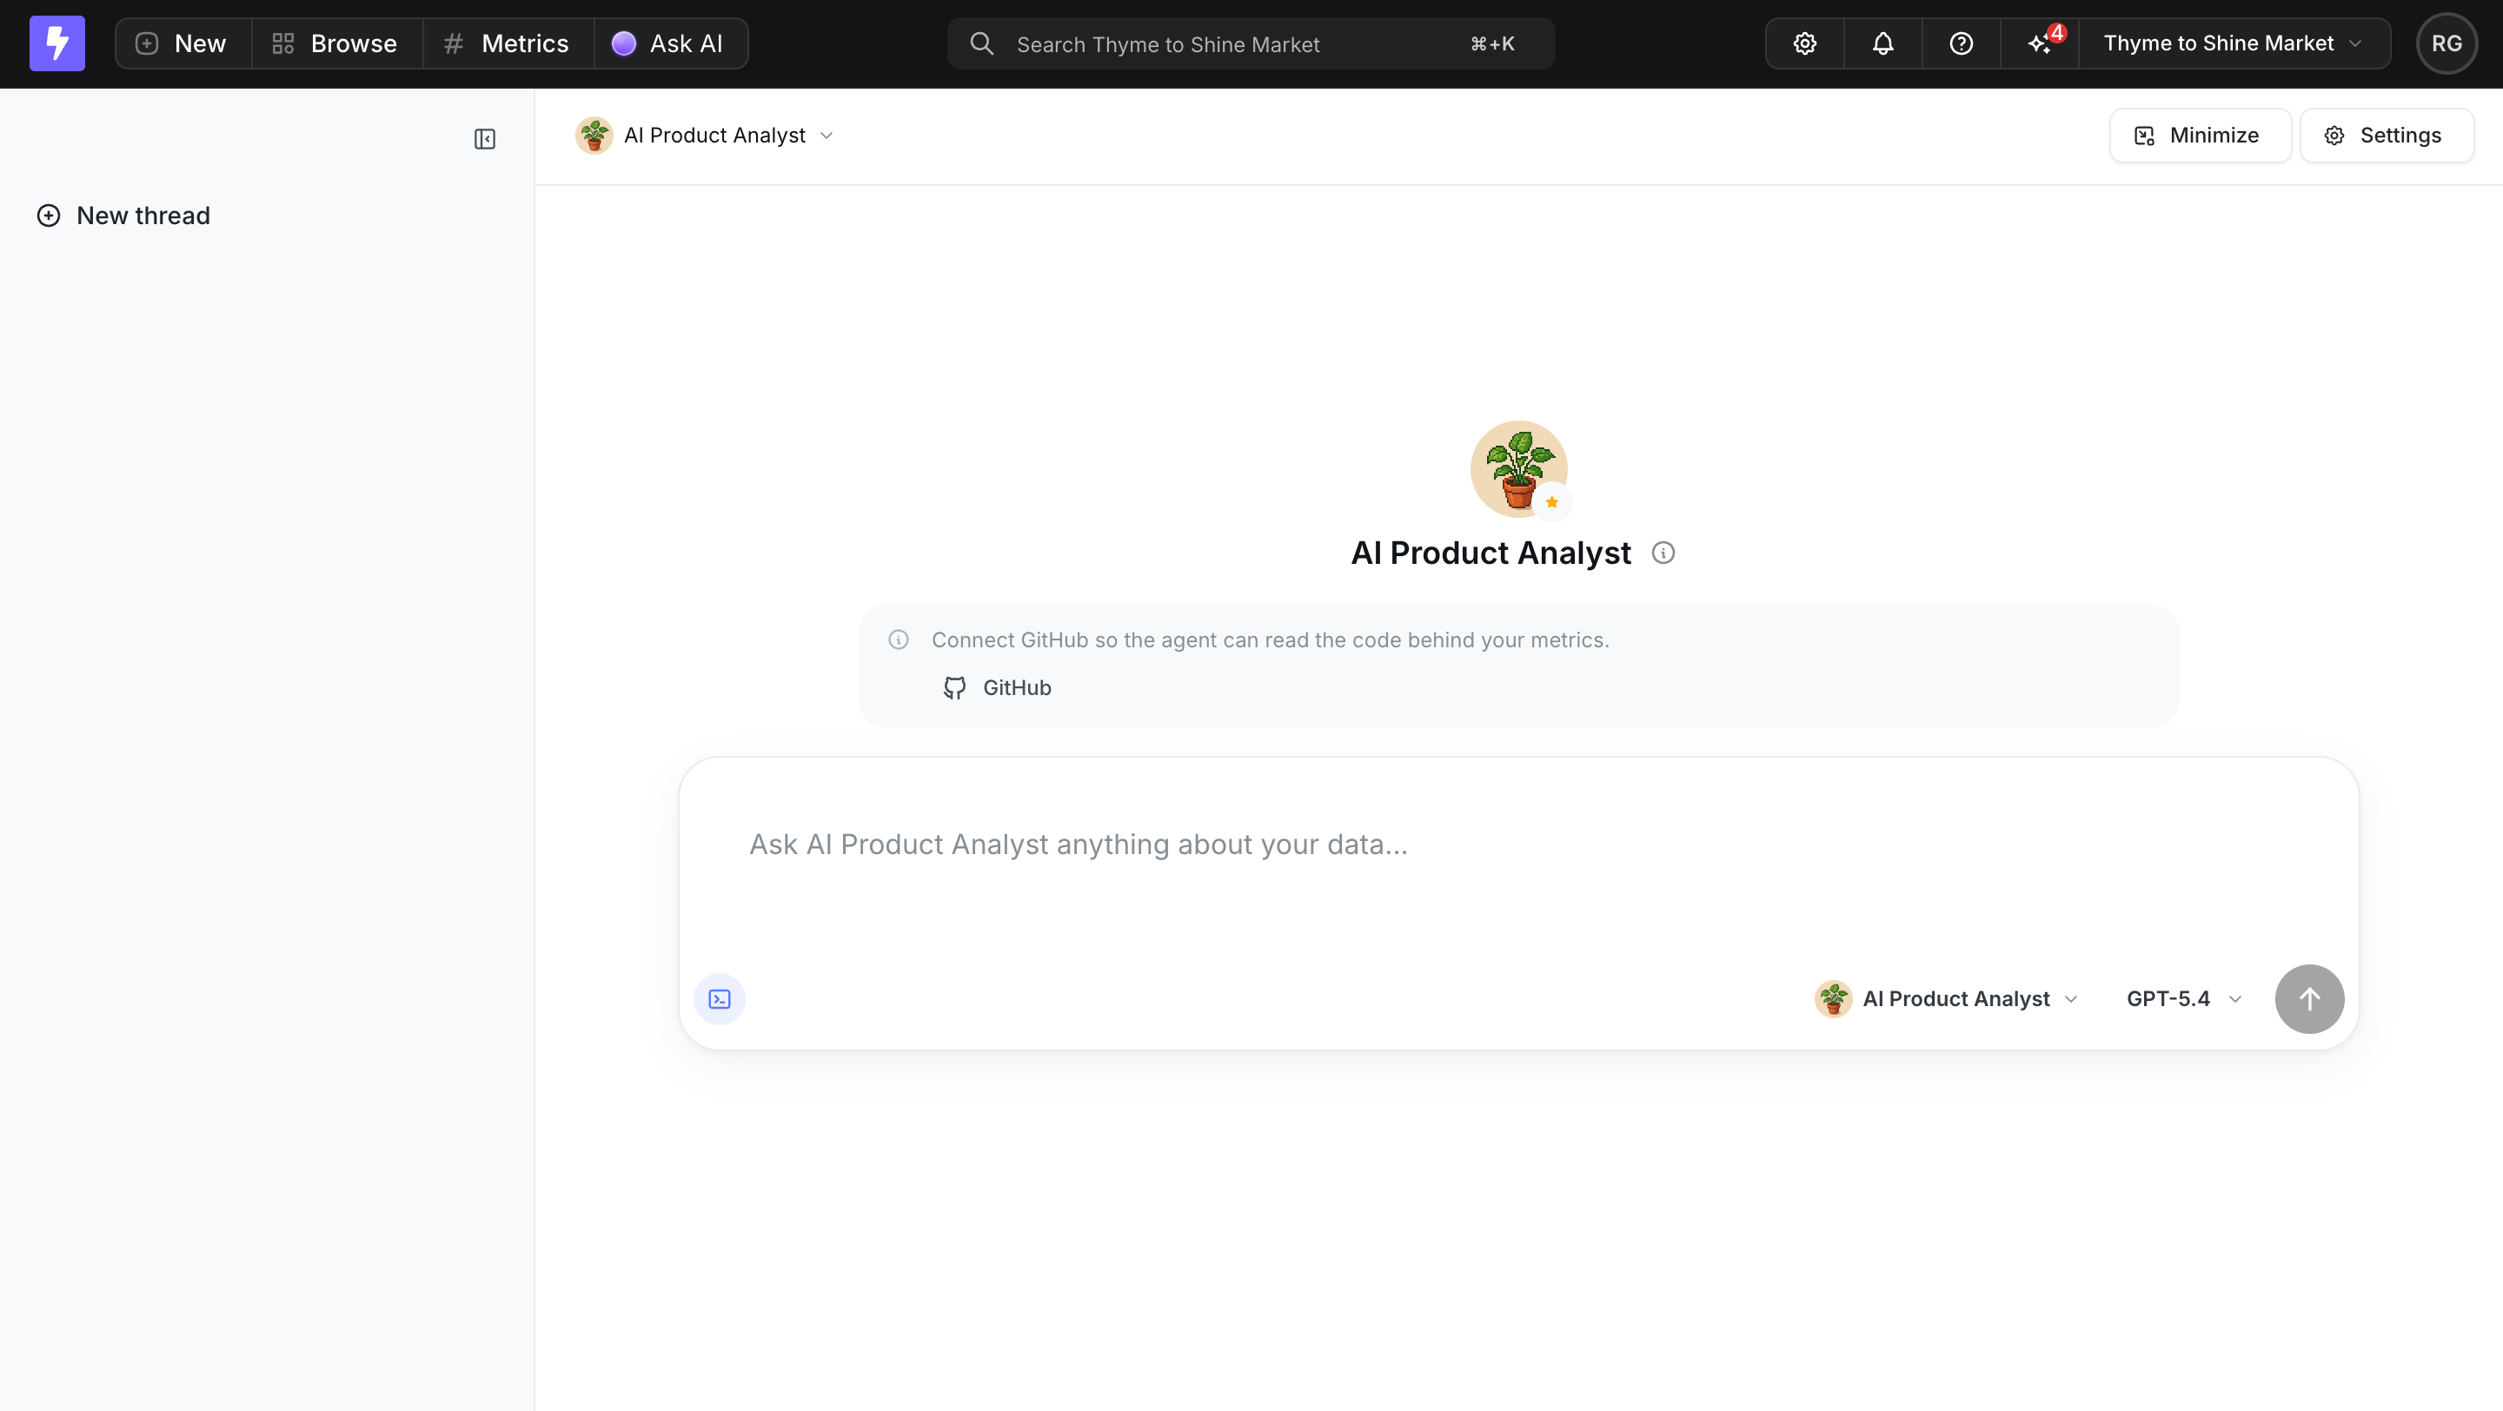2503x1411 pixels.
Task: Click the help question mark icon
Action: (x=1961, y=43)
